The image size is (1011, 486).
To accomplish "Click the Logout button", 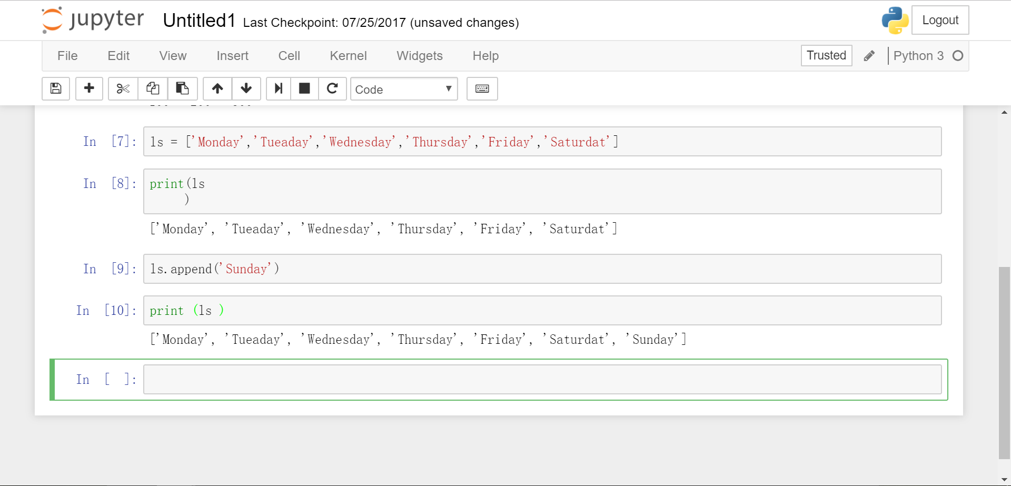I will pyautogui.click(x=940, y=20).
